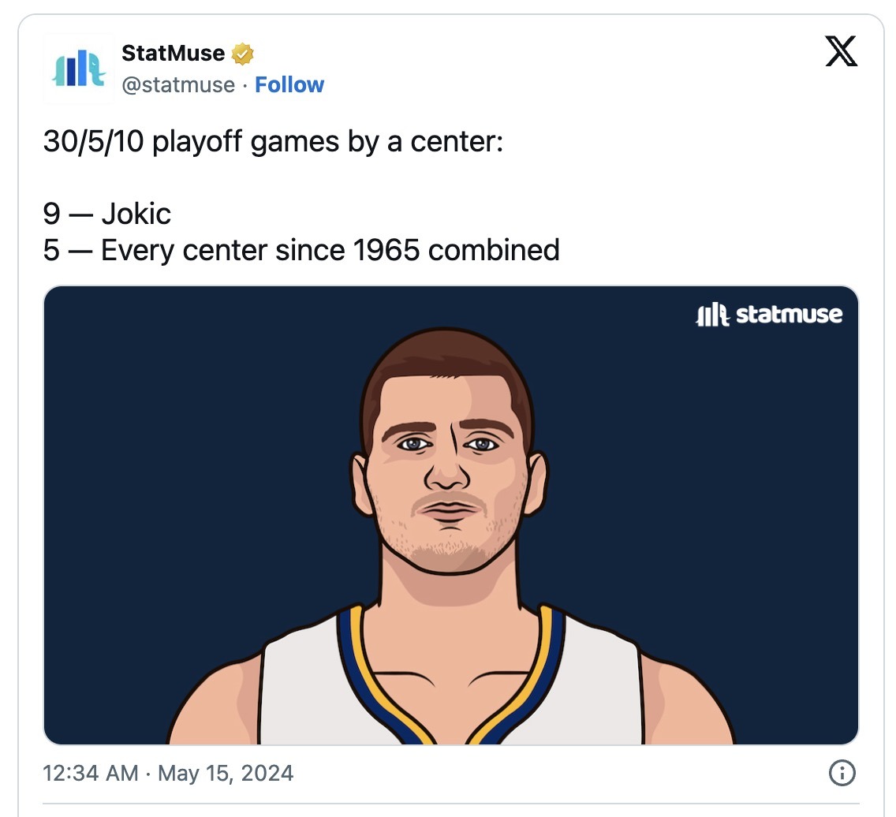The image size is (896, 817).
Task: Click the '9 — Jokic' line
Action: click(106, 215)
